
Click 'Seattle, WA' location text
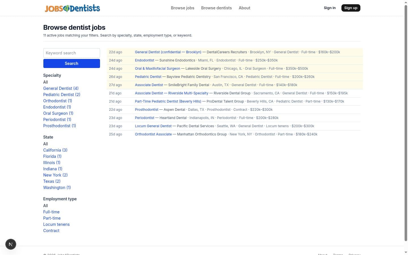(x=226, y=126)
